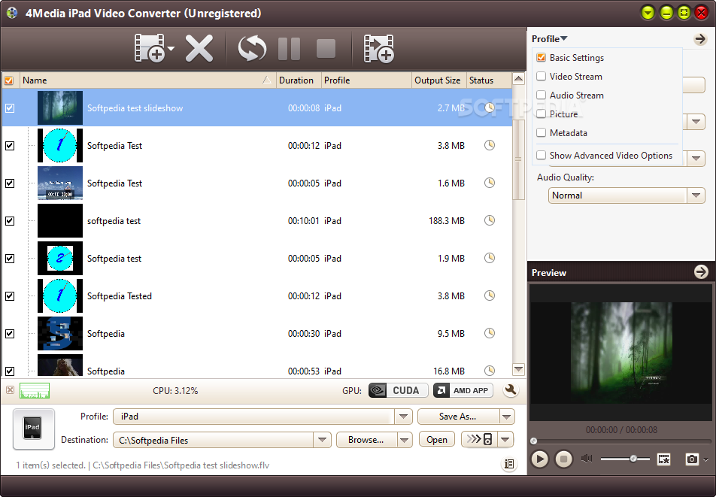
Task: Enable CUDA GPU acceleration button
Action: [x=398, y=390]
